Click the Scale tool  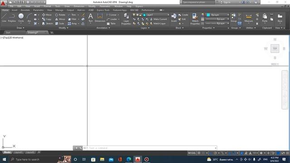(x=59, y=24)
